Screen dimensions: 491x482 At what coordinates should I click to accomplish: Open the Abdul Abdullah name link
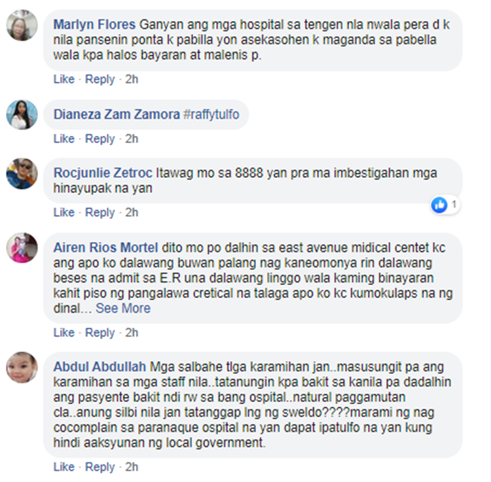(100, 367)
